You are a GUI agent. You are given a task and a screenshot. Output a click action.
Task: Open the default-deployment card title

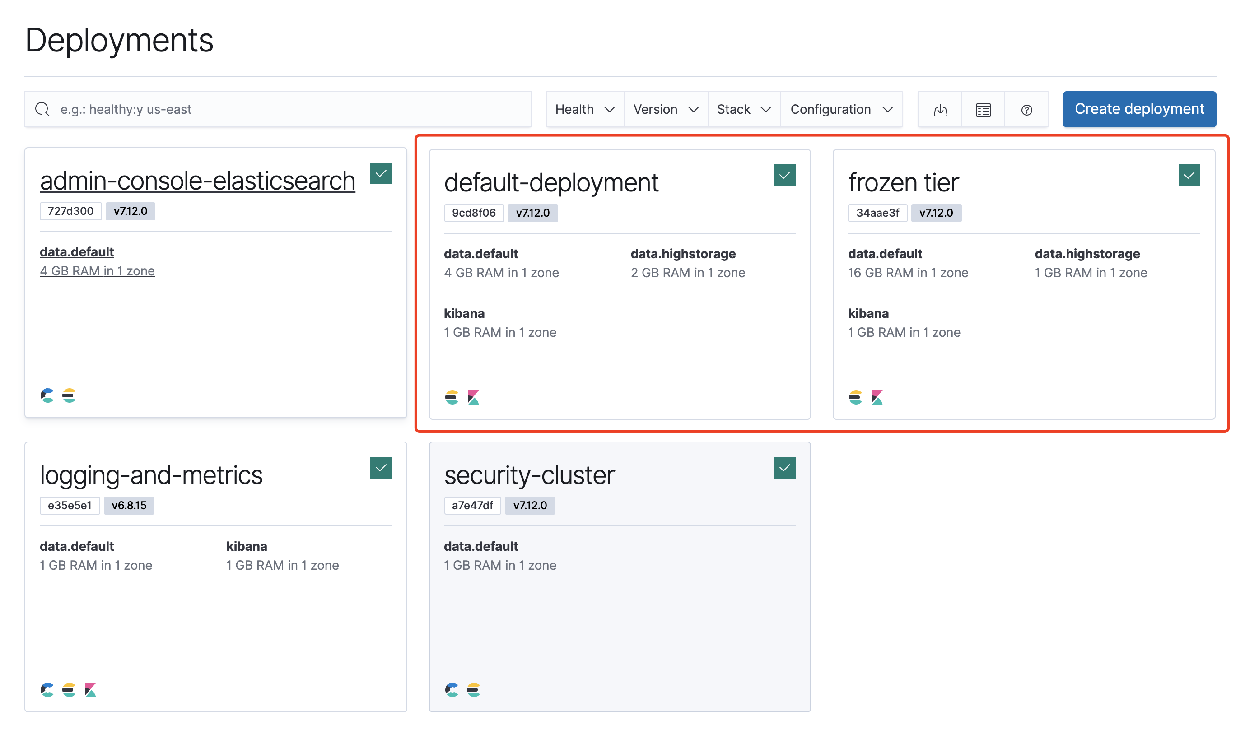pyautogui.click(x=551, y=182)
